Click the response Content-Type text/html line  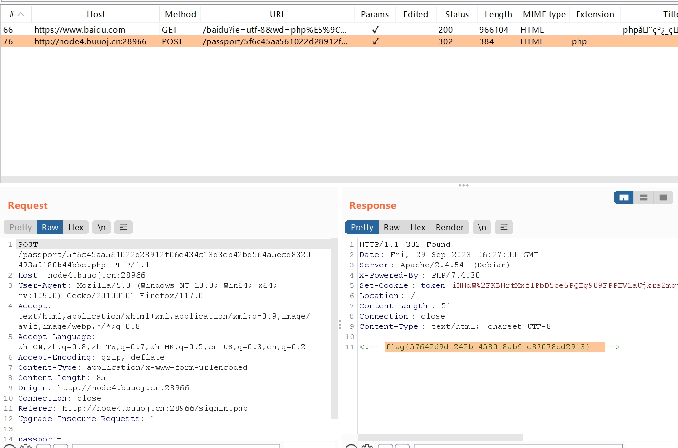pyautogui.click(x=455, y=326)
